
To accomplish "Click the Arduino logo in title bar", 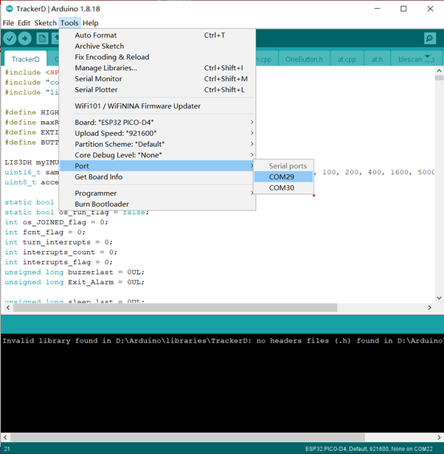I will [10, 9].
